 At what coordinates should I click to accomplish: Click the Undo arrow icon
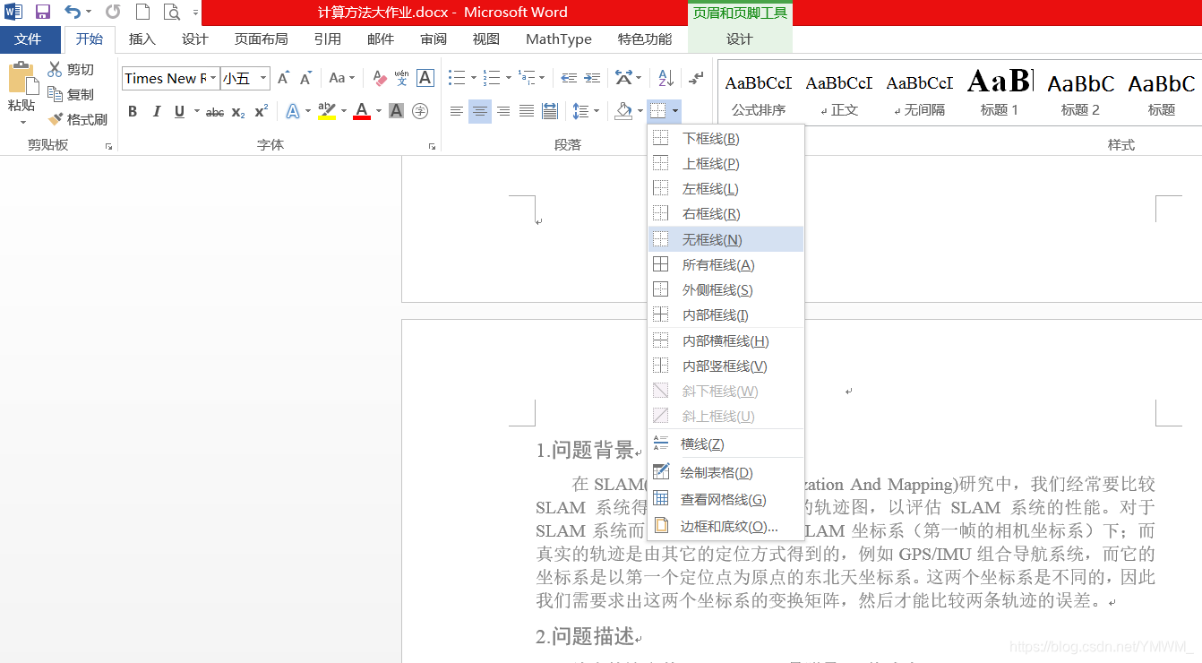coord(73,12)
